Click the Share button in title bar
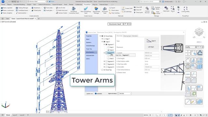 pos(51,1)
